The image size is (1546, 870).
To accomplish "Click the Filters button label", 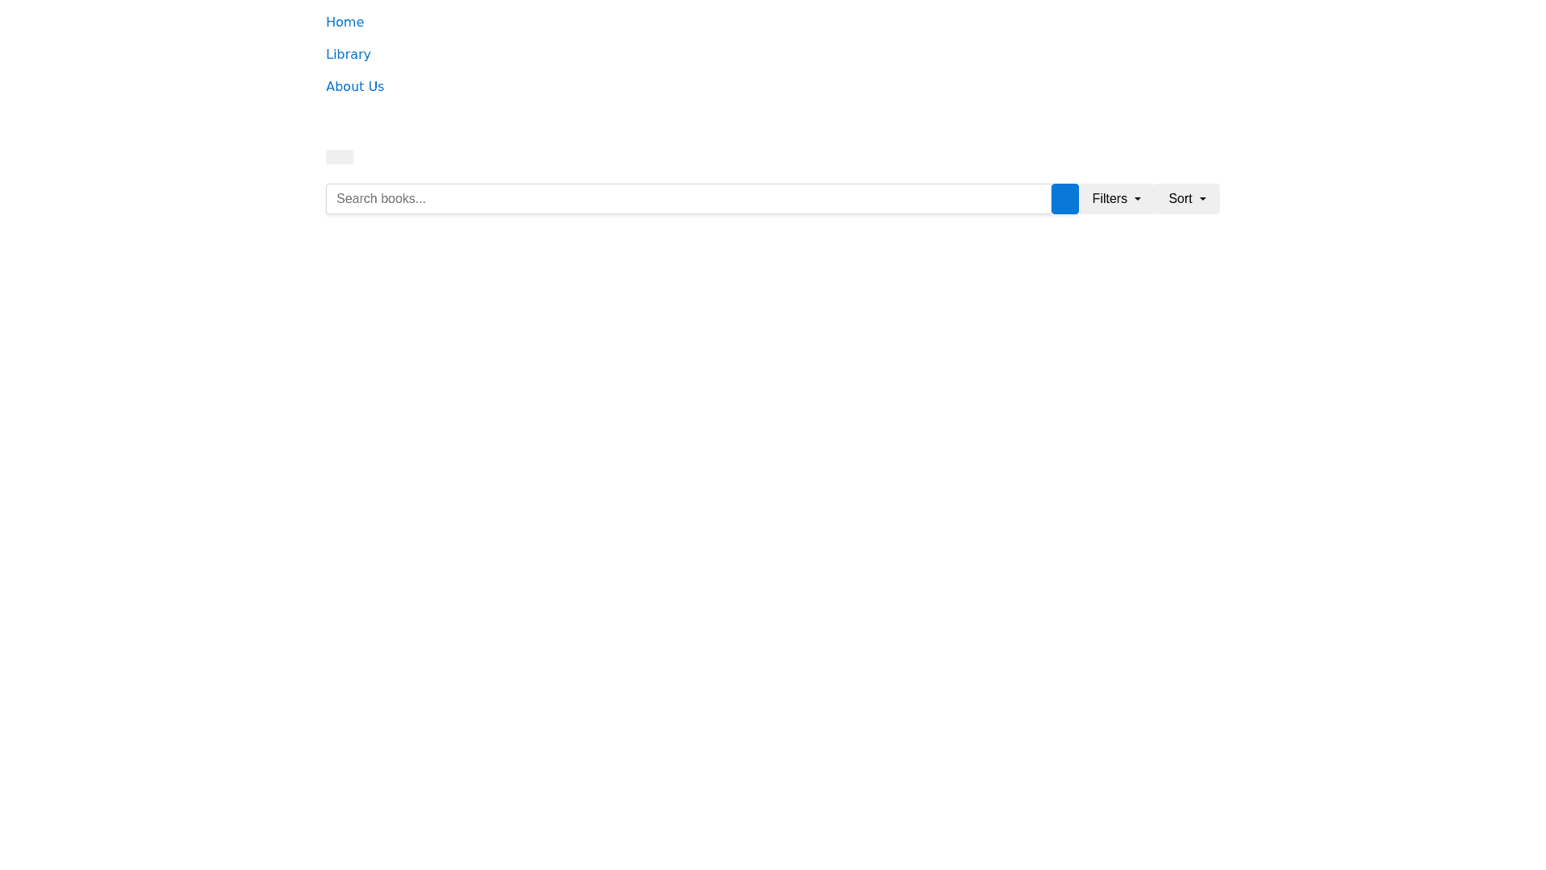I will tap(1109, 199).
